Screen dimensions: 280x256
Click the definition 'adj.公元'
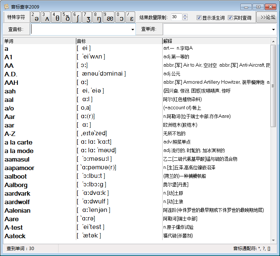[171, 74]
